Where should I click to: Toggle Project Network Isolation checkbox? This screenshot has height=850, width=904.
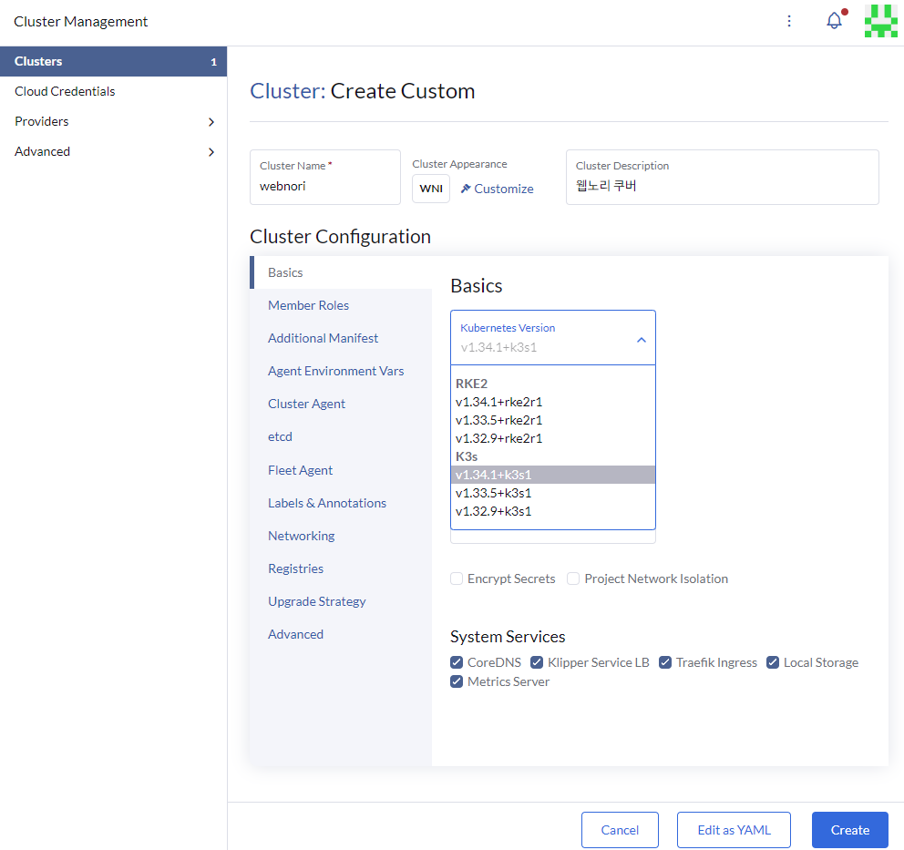click(573, 579)
